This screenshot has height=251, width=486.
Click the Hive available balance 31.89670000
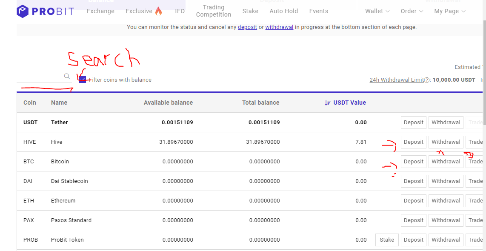click(176, 142)
